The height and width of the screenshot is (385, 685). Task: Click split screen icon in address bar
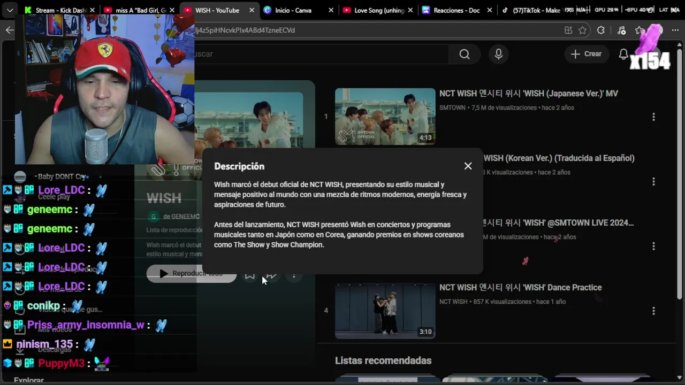point(568,30)
